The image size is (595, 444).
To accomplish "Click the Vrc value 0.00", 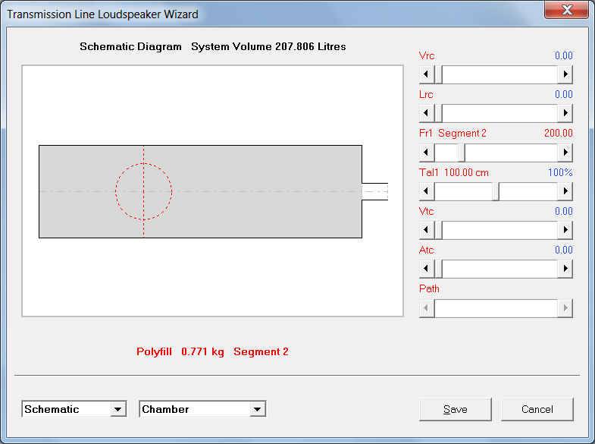I will (x=563, y=55).
